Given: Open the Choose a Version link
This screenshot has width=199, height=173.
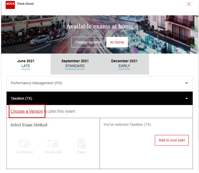Looking at the screenshot, I should (27, 111).
